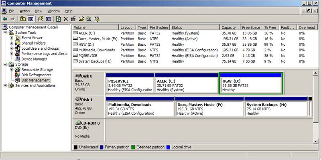
Task: Select Computer Management (Local) root node
Action: click(33, 27)
